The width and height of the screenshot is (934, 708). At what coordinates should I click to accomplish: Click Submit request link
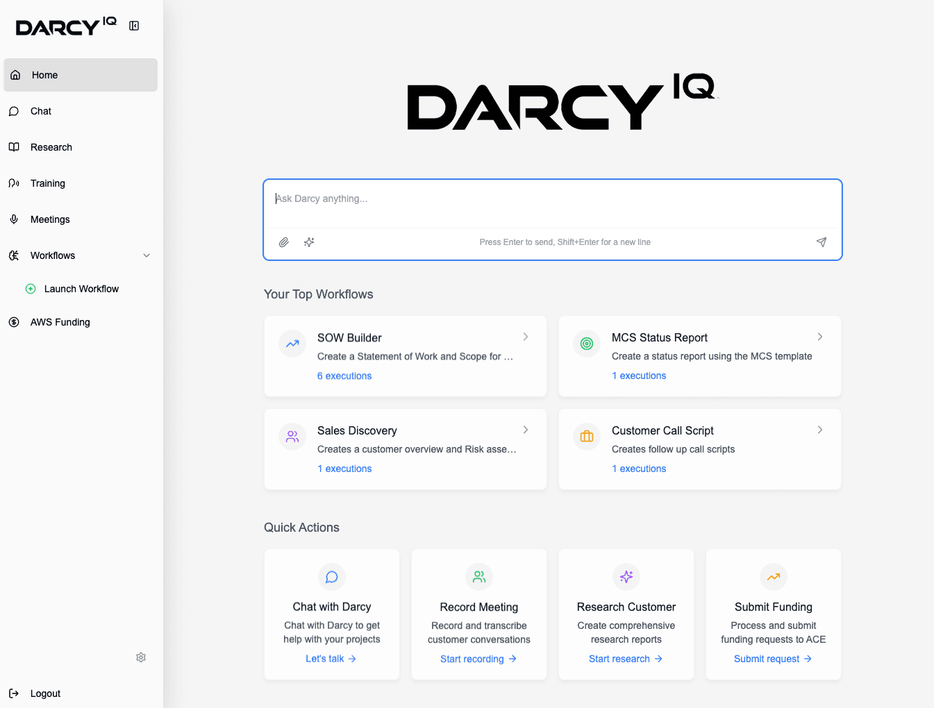pos(773,659)
